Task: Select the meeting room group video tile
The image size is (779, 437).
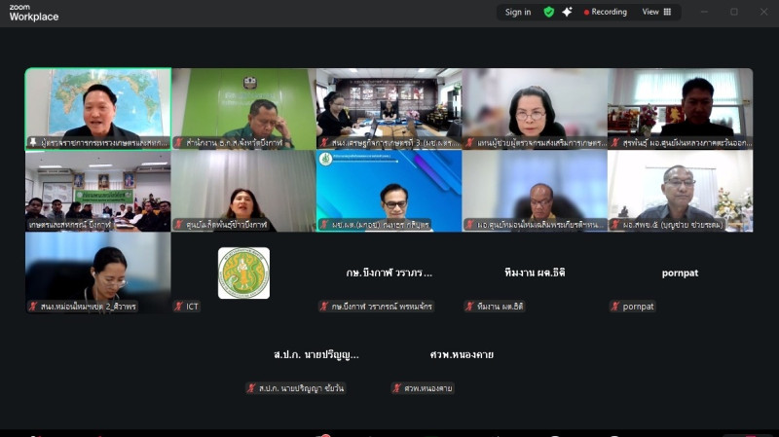Action: (98, 191)
